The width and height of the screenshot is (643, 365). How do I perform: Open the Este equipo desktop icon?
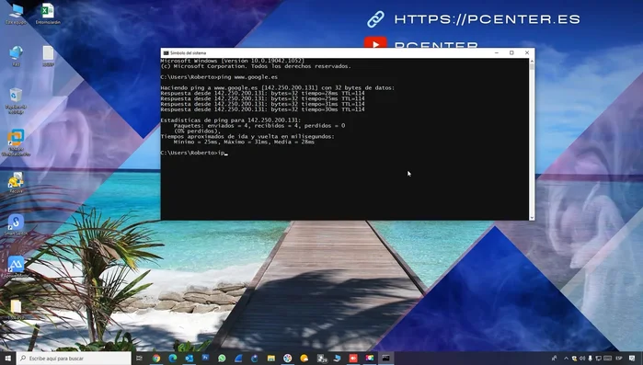coord(16,14)
